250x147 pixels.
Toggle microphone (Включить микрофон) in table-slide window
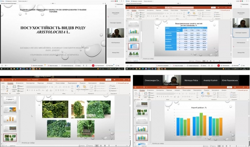163,66
